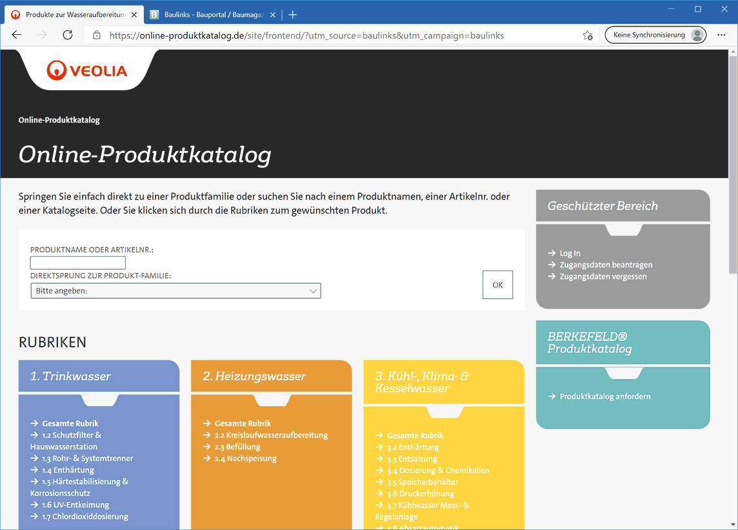Switch to the Baulinks - Bauportal tab

click(214, 15)
